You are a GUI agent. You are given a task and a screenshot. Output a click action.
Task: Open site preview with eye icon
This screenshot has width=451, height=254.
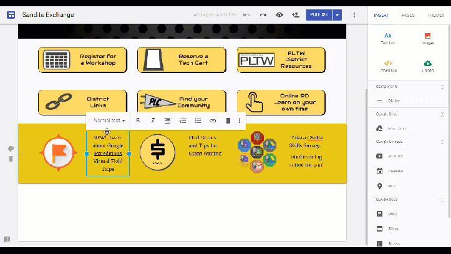[x=279, y=14]
